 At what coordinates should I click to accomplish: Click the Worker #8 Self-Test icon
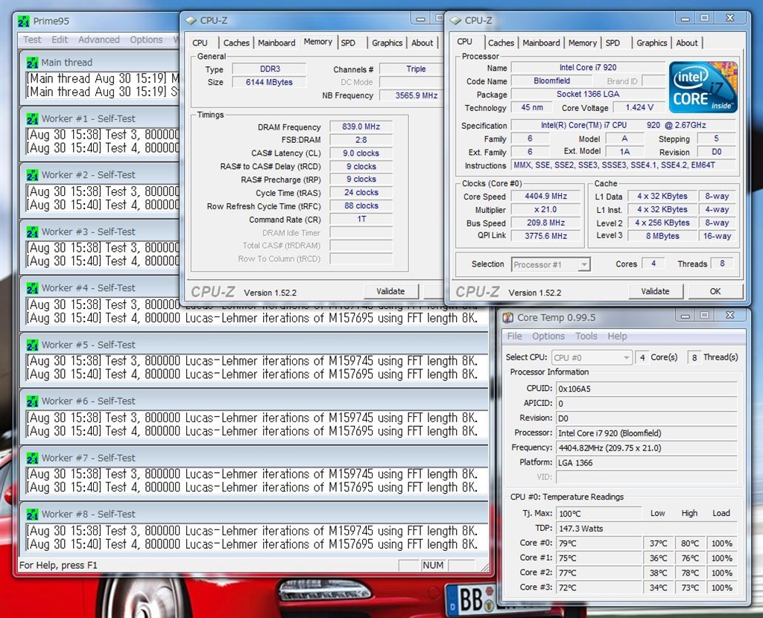point(32,515)
